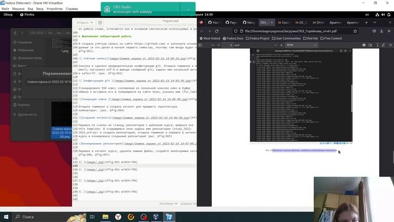The width and height of the screenshot is (394, 222).
Task: Open the Fedora Docs bookmark
Action: [x=233, y=38]
